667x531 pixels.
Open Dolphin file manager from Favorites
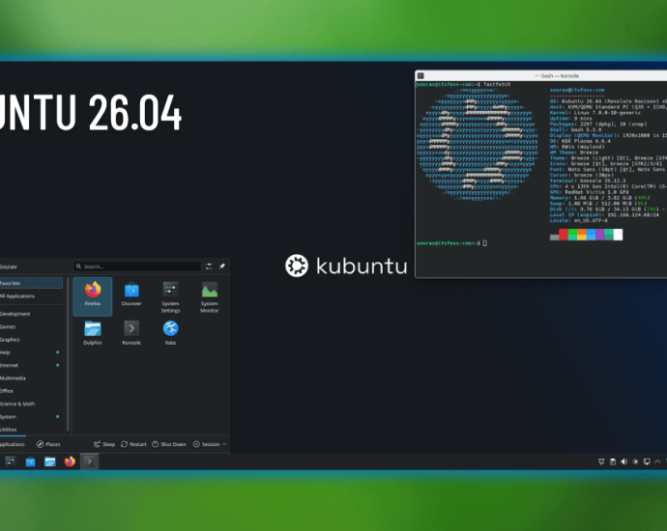(92, 333)
